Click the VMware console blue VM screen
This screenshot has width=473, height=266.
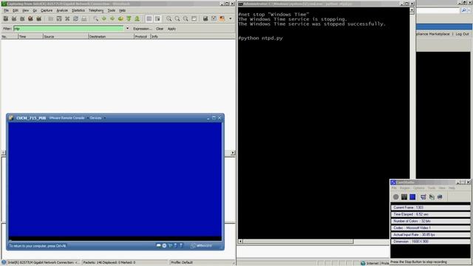point(115,180)
